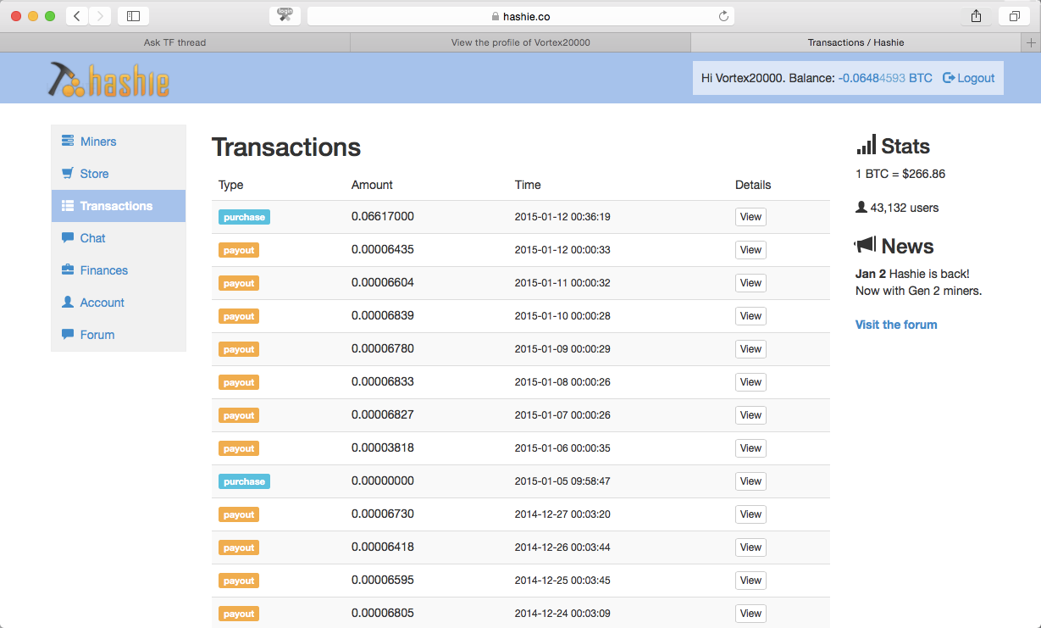View the 2015-01-06 payout details

pos(750,448)
